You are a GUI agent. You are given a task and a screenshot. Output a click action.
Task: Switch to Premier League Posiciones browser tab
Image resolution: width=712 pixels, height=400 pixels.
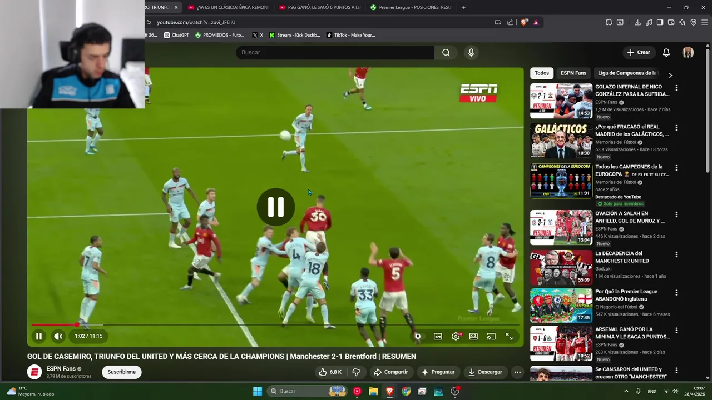pos(411,7)
